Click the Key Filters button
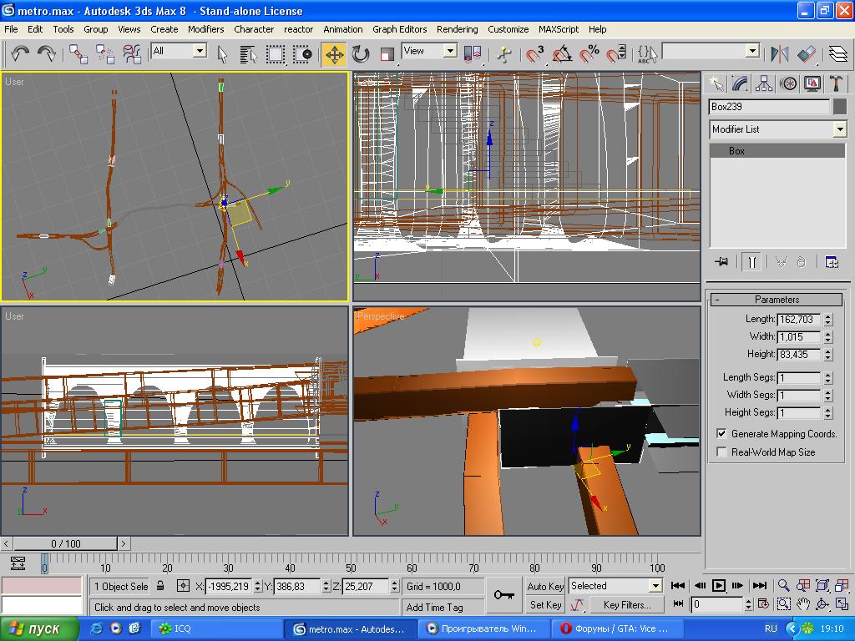 click(x=626, y=604)
